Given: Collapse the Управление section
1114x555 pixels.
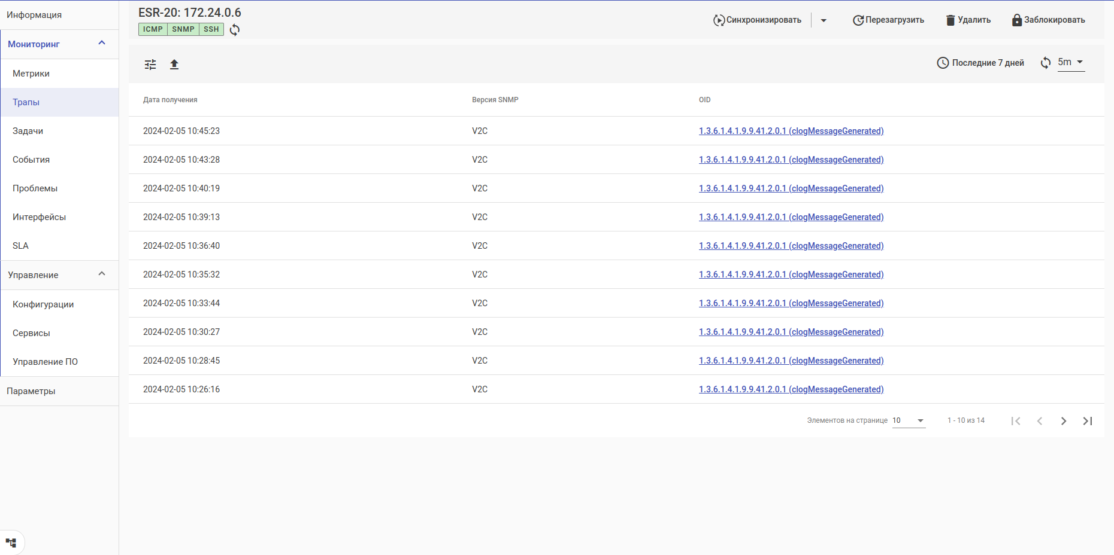Looking at the screenshot, I should (102, 274).
